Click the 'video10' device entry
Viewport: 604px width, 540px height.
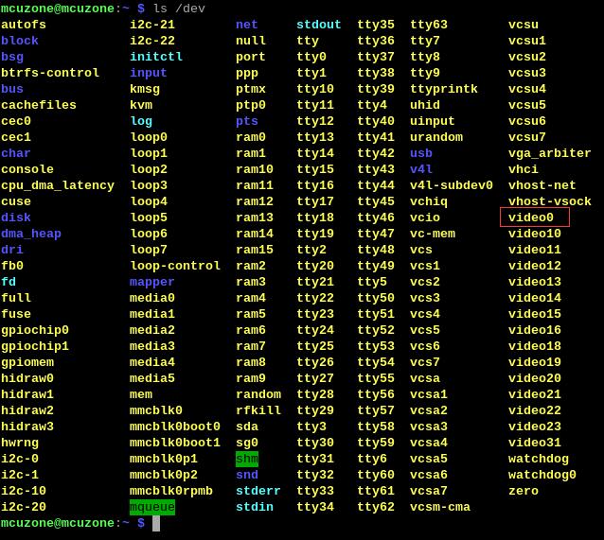tap(535, 234)
